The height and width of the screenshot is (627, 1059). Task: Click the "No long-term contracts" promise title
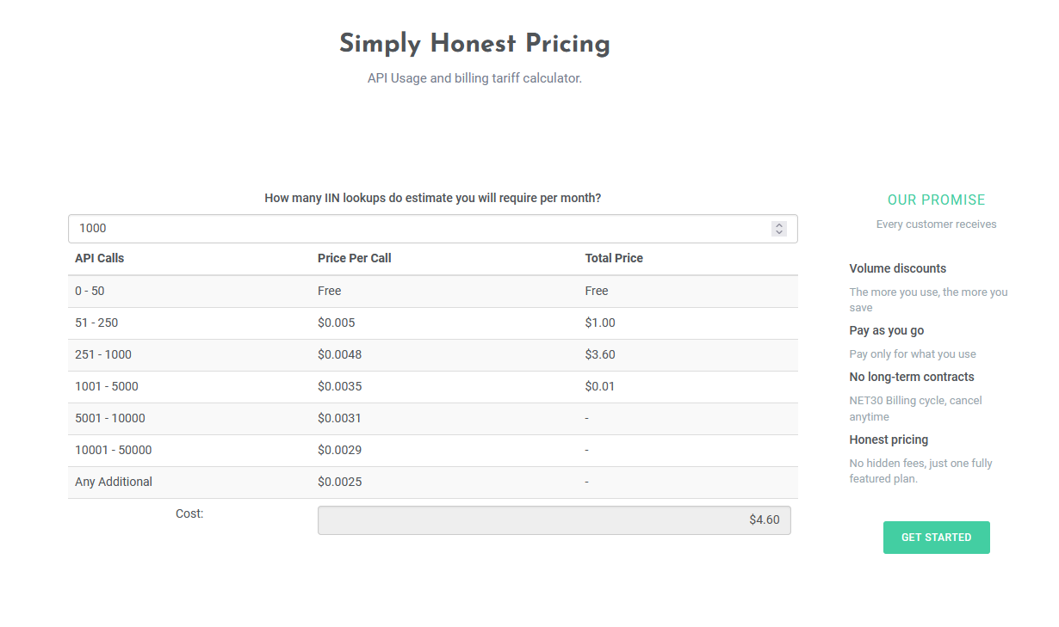[x=911, y=377]
